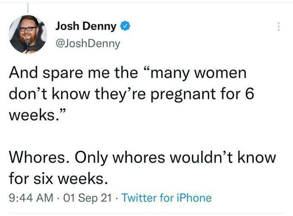Image resolution: width=293 pixels, height=216 pixels.
Task: Click the phrase "wouldn't know" in second paragraph
Action: 223,157
